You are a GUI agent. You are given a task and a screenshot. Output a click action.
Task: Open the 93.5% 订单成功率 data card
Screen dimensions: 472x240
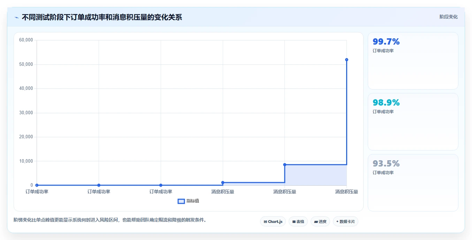[413, 183]
